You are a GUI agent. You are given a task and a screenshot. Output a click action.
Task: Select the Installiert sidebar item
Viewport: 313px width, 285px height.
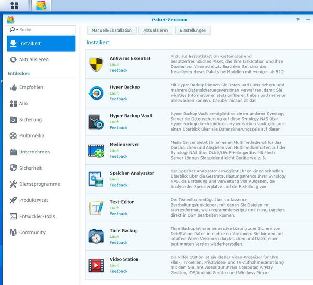tap(41, 43)
